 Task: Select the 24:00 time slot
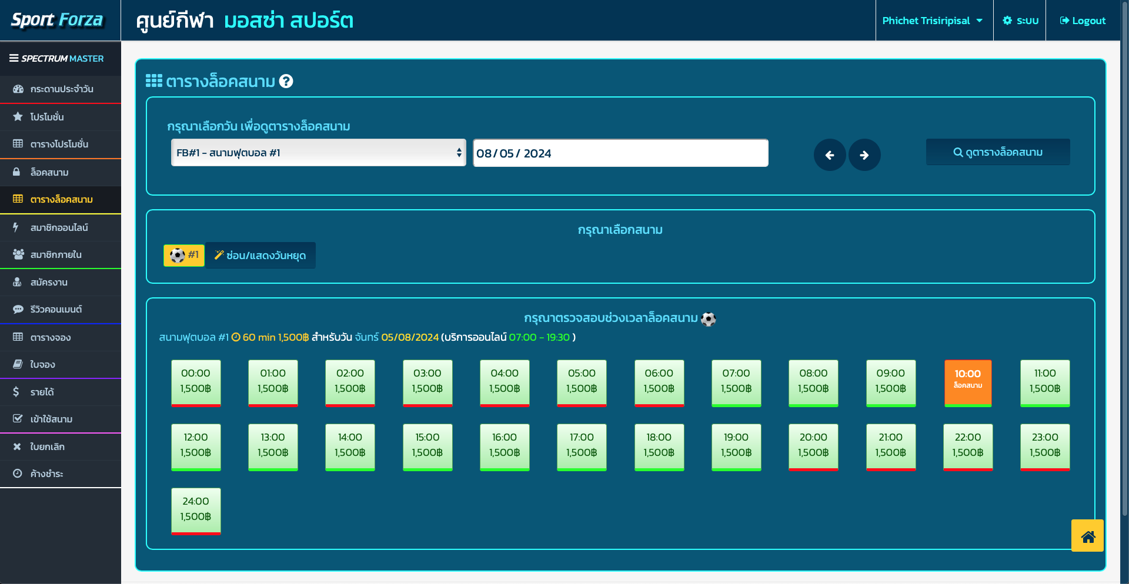tap(196, 511)
